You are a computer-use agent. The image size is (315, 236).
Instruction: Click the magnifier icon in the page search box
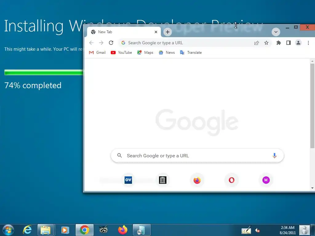point(120,155)
